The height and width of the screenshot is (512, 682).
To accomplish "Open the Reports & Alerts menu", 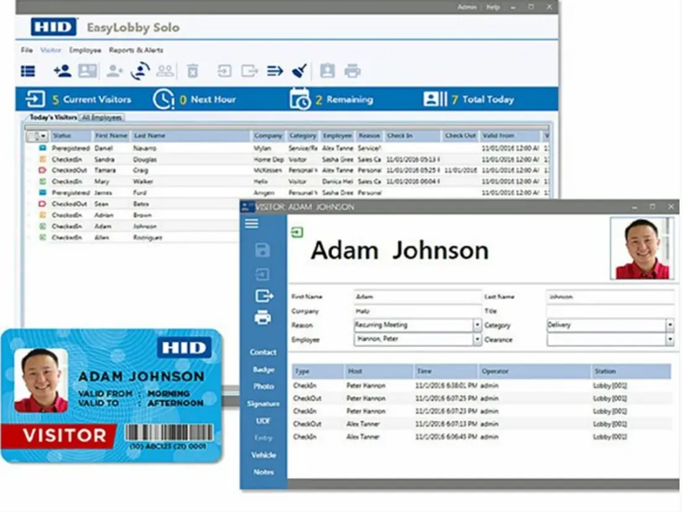I will click(x=136, y=50).
